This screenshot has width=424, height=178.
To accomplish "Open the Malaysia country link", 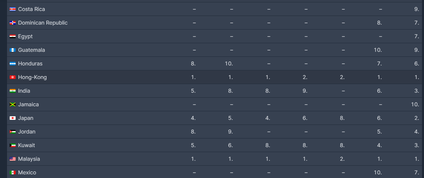I will pos(29,159).
